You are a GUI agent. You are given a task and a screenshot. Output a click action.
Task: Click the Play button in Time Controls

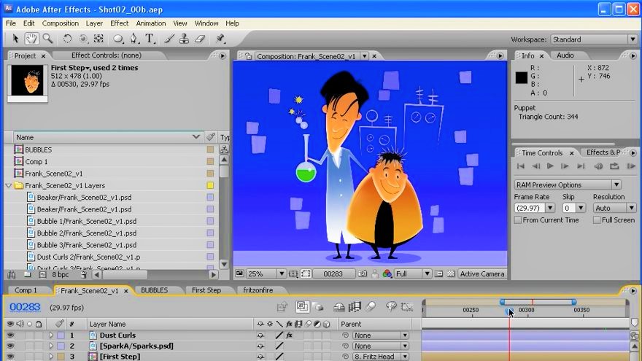550,166
